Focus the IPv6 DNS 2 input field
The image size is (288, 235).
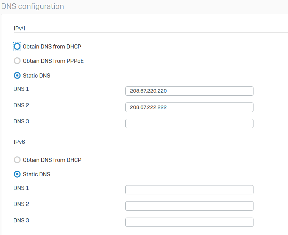(189, 206)
